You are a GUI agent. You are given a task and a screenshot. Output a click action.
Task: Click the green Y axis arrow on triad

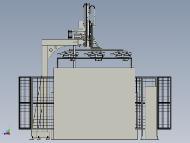(x=9, y=131)
